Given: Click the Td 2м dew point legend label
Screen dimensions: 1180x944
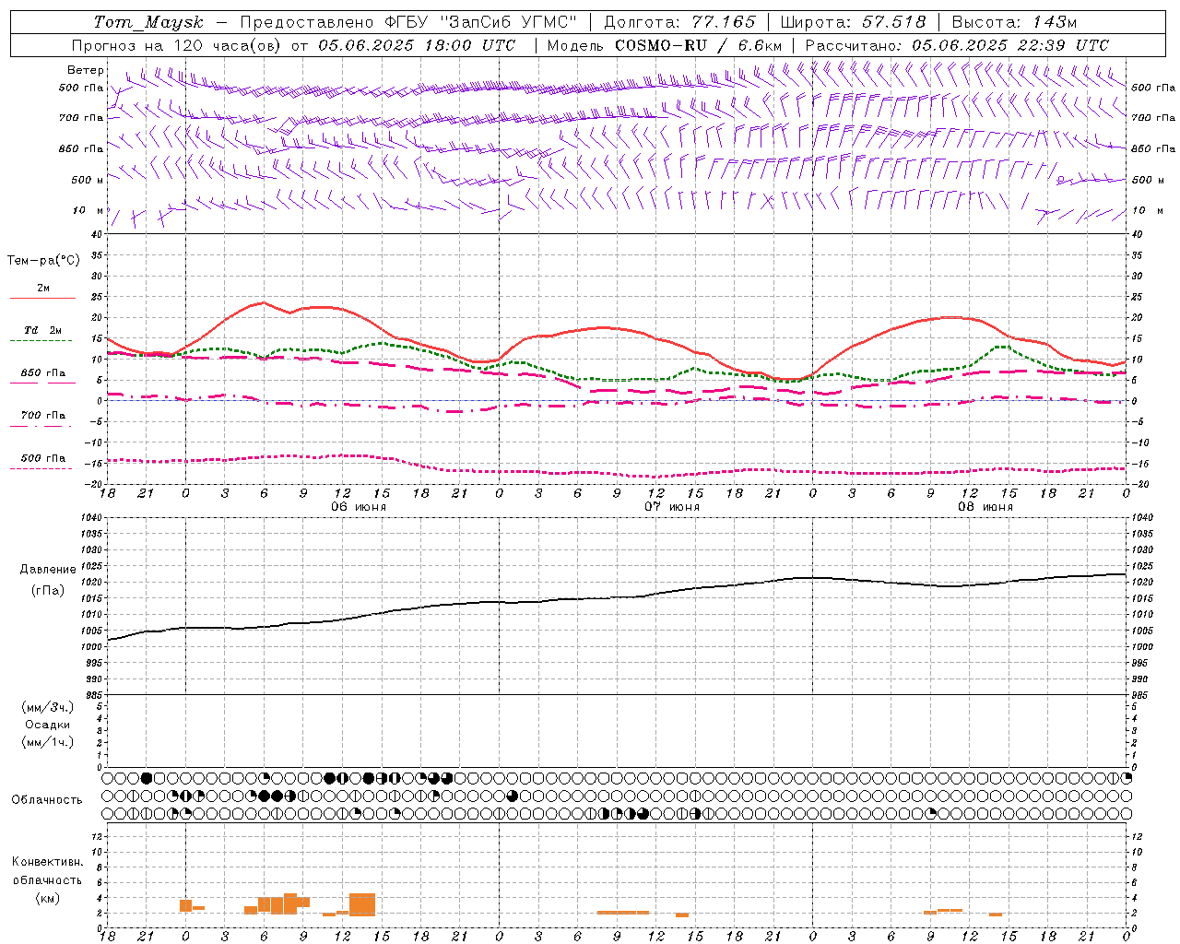Looking at the screenshot, I should (42, 330).
